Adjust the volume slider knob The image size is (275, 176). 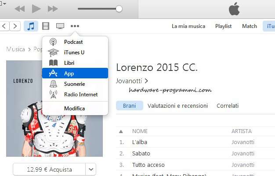tap(119, 9)
